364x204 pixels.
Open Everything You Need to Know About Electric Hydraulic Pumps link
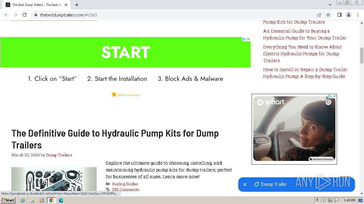pos(302,54)
